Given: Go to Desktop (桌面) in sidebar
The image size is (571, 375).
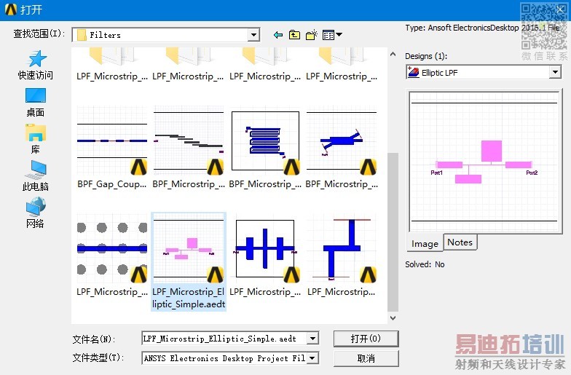Looking at the screenshot, I should click(36, 103).
